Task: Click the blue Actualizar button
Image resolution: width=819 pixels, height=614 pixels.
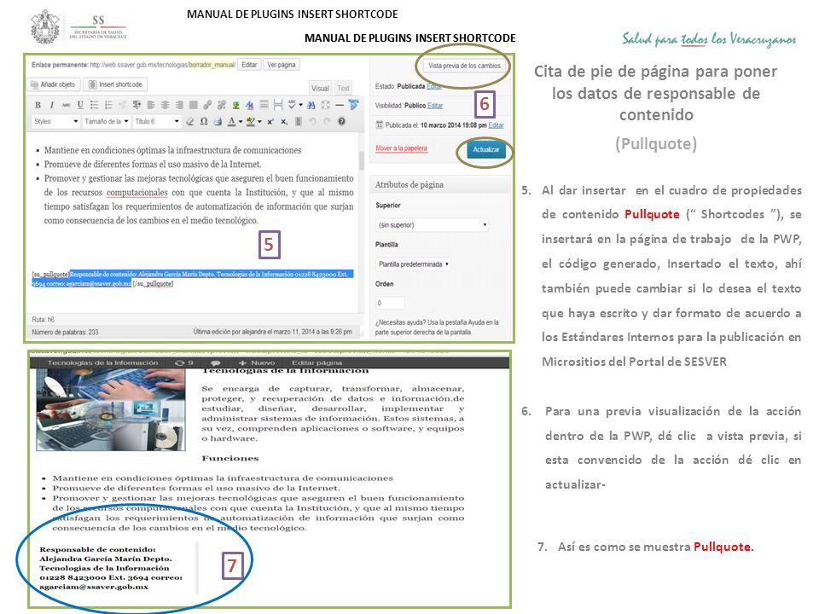Action: (x=485, y=150)
